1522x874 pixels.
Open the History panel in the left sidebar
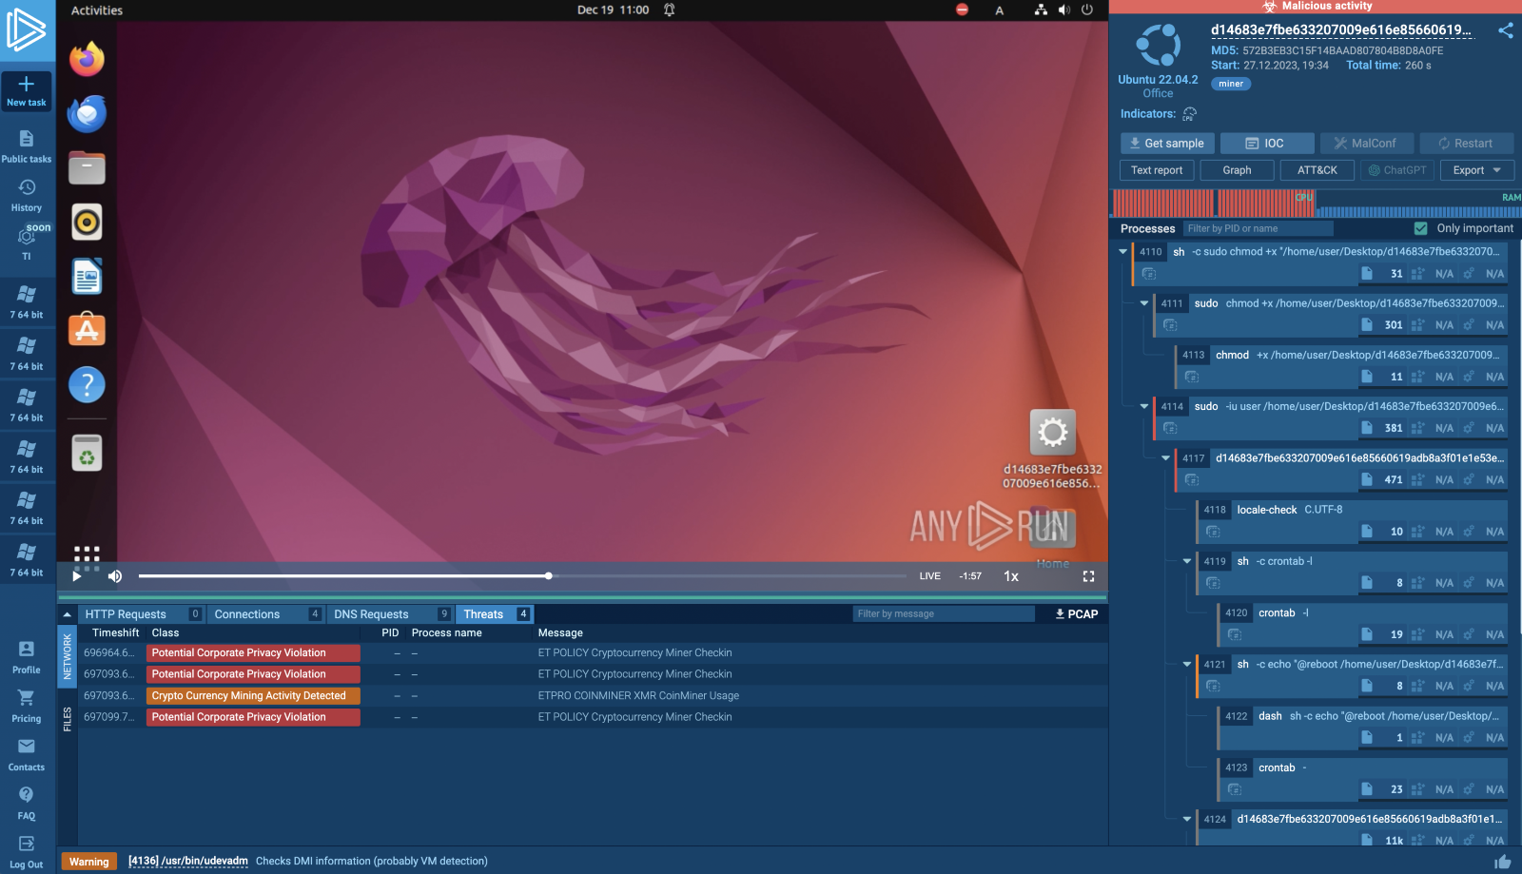pos(27,195)
